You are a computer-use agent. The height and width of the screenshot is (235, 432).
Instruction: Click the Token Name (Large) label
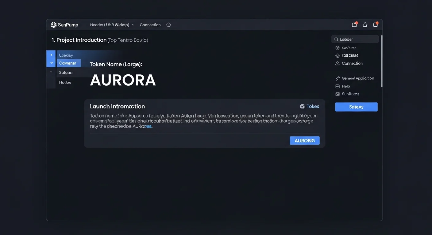point(116,64)
